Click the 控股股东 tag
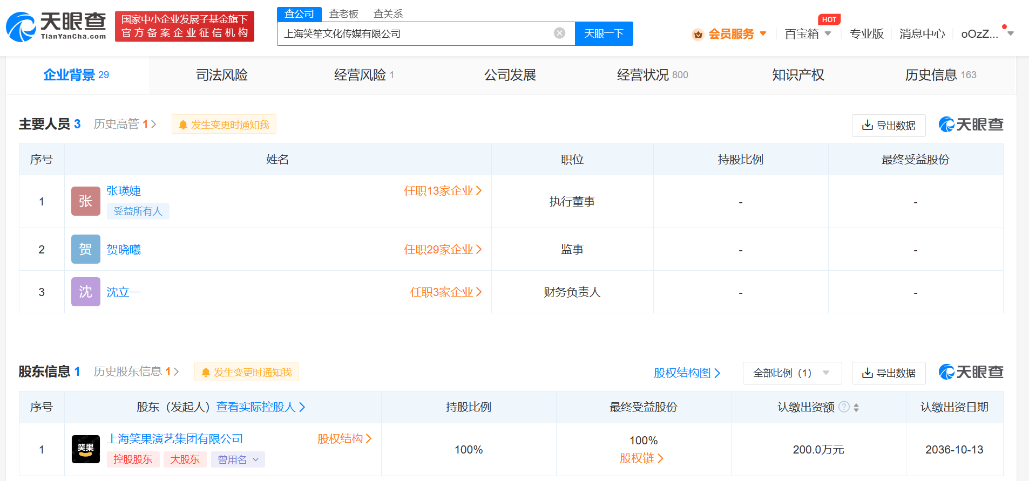Viewport: 1029px width, 481px height. click(133, 459)
